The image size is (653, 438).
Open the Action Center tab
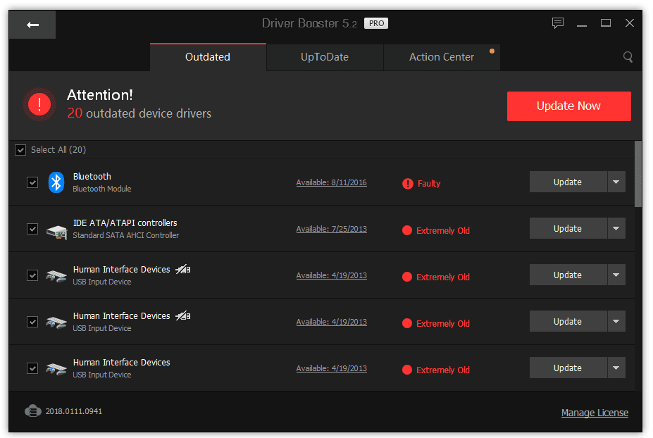442,57
